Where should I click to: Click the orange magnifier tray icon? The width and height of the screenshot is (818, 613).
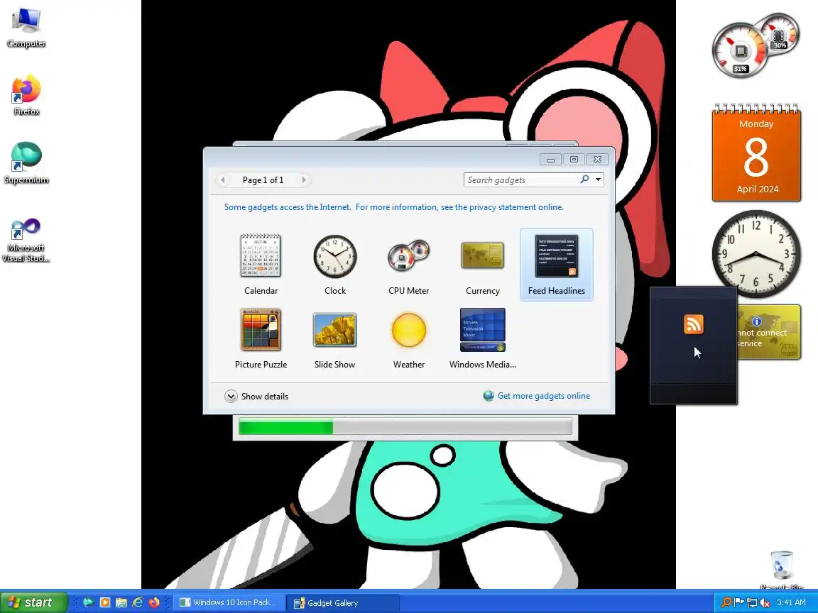[726, 602]
